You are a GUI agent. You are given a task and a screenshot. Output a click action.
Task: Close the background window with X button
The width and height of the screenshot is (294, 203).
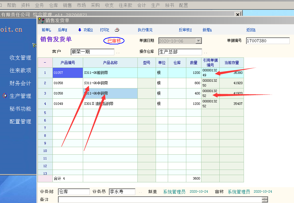pyautogui.click(x=238, y=14)
